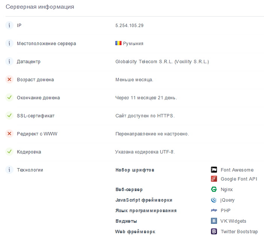Screen dimensions: 264x240
Task: Click the info icon beside Технологии
Action: pyautogui.click(x=9, y=170)
